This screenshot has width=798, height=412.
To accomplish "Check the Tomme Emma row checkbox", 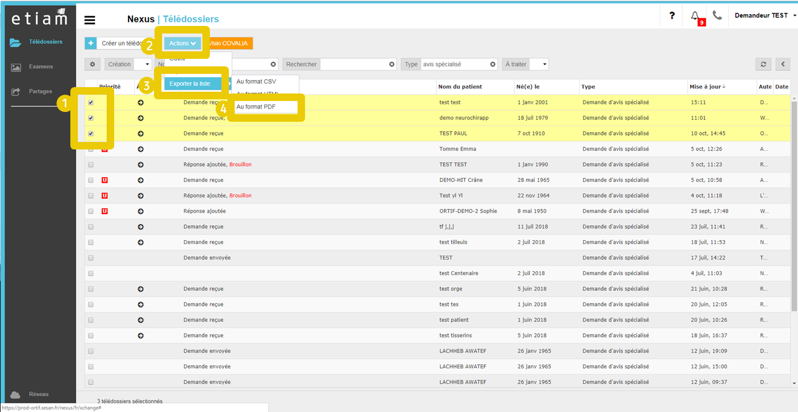I will click(x=91, y=149).
